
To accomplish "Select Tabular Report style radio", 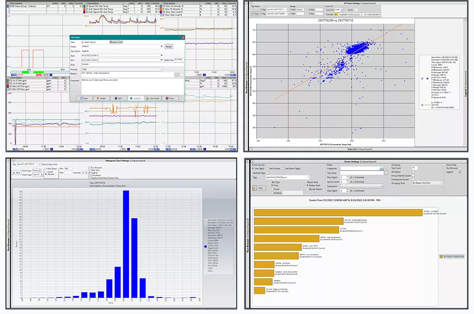I will 308,189.
